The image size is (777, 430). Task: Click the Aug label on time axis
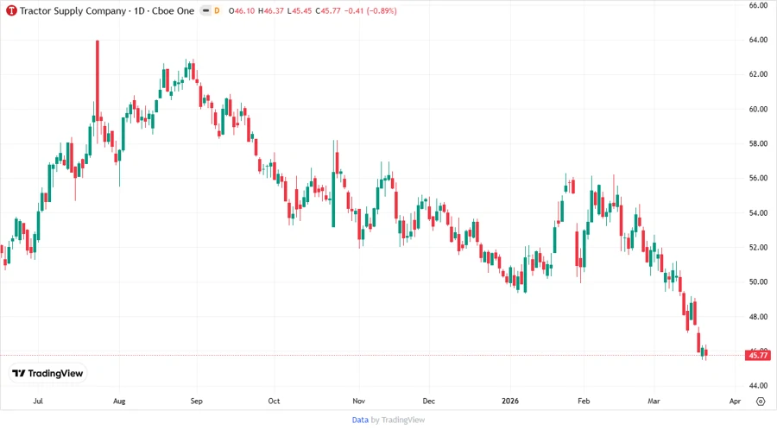coord(119,401)
